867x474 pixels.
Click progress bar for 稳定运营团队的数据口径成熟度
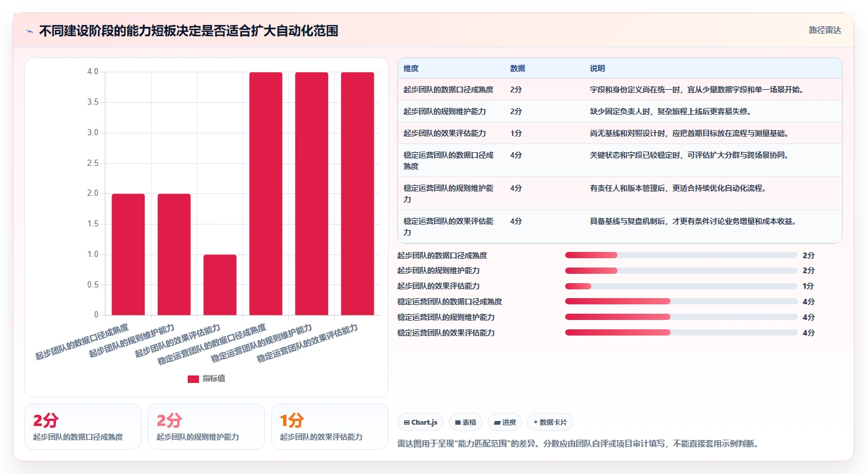tap(681, 301)
